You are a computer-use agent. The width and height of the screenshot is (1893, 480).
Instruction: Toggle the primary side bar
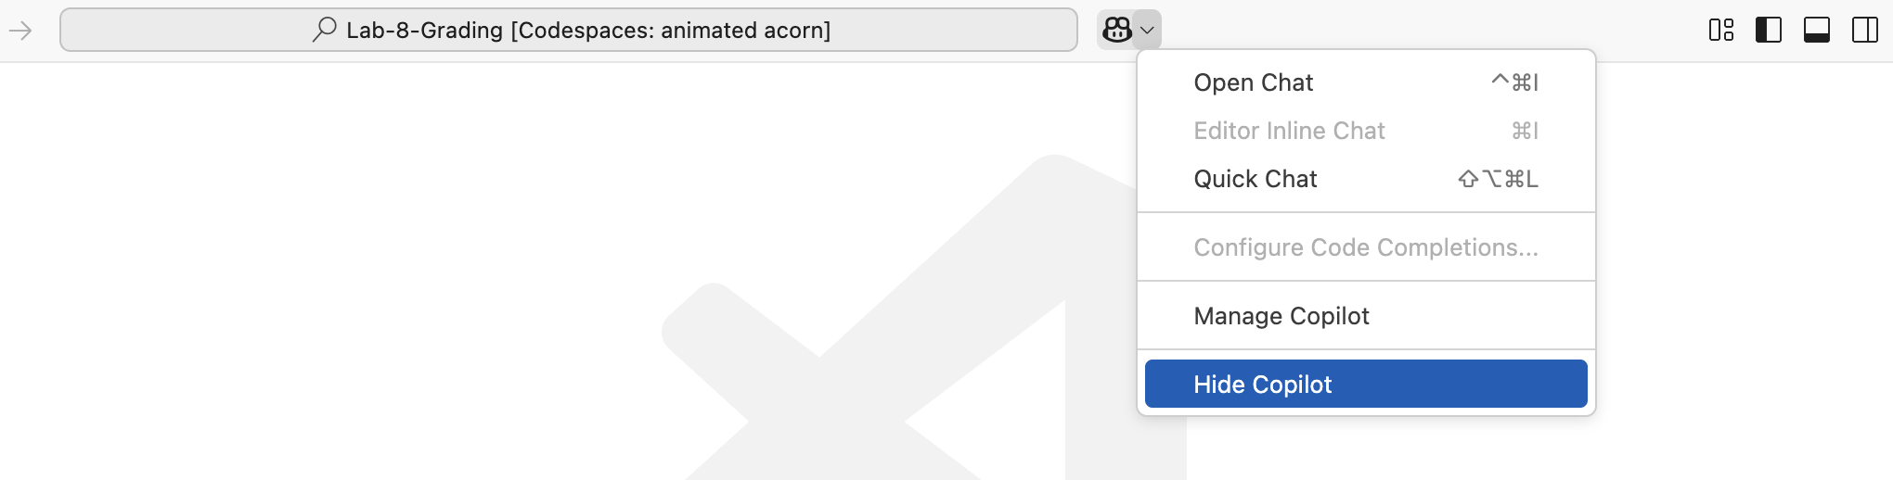(x=1769, y=31)
